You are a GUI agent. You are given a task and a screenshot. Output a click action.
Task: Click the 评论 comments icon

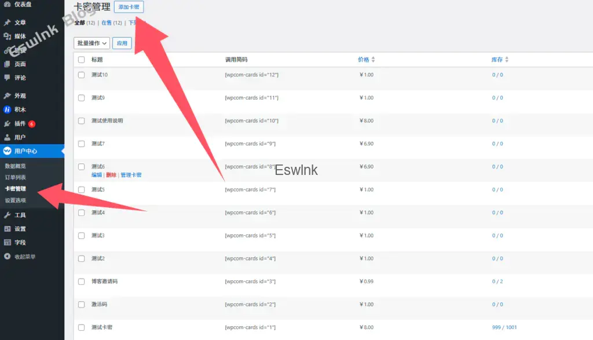point(7,78)
